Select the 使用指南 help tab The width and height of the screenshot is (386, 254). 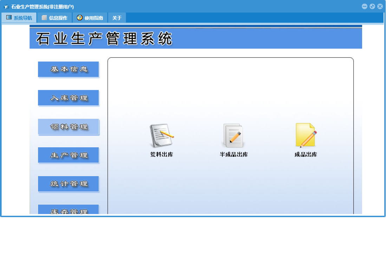pyautogui.click(x=90, y=18)
